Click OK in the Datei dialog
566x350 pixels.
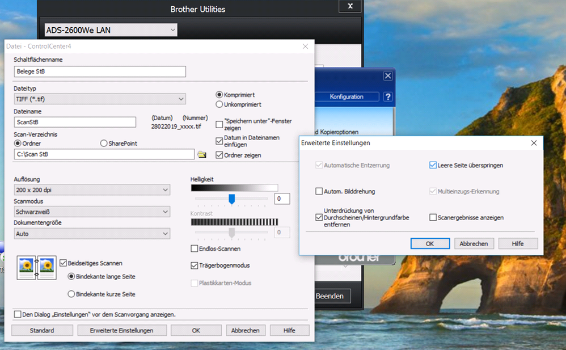(x=196, y=331)
